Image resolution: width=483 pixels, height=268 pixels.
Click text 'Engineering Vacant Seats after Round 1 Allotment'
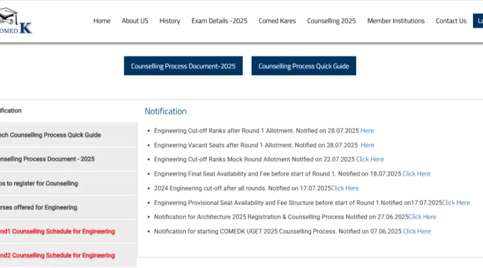tap(223, 145)
